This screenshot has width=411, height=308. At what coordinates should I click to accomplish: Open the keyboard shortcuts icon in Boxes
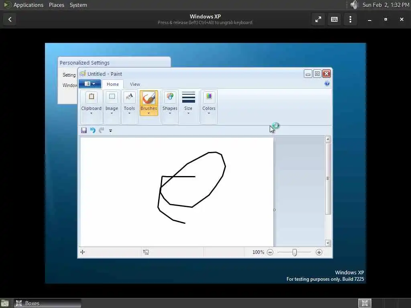point(334,19)
